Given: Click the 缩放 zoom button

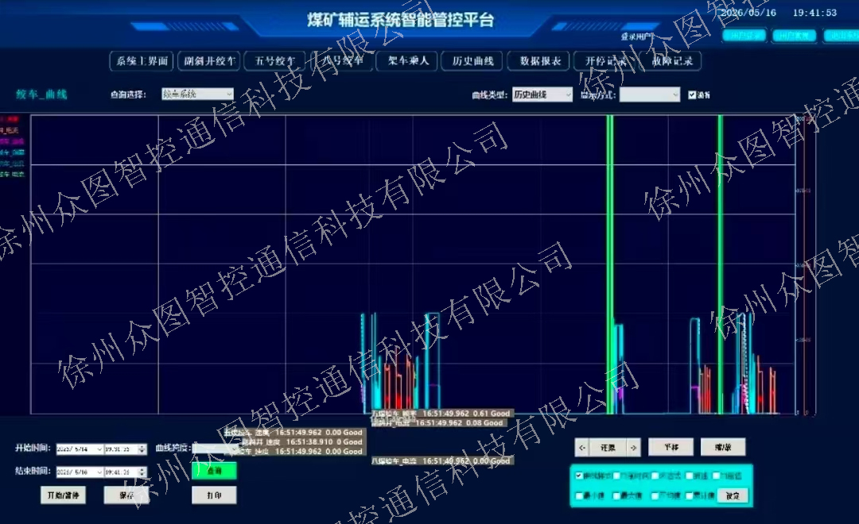Looking at the screenshot, I should pos(723,447).
